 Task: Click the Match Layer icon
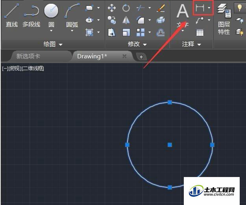[240, 32]
